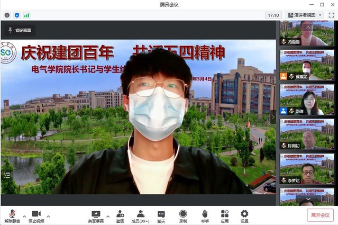
Task: Start recording with the 录制 icon
Action: click(x=183, y=215)
